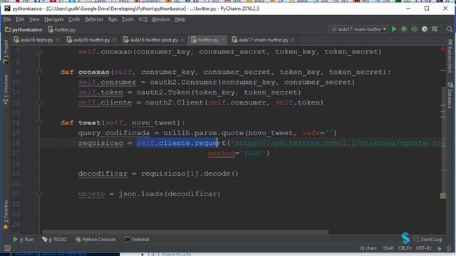456x256 pixels.
Task: Click cursor position 16:40 in status bar
Action: pyautogui.click(x=388, y=248)
